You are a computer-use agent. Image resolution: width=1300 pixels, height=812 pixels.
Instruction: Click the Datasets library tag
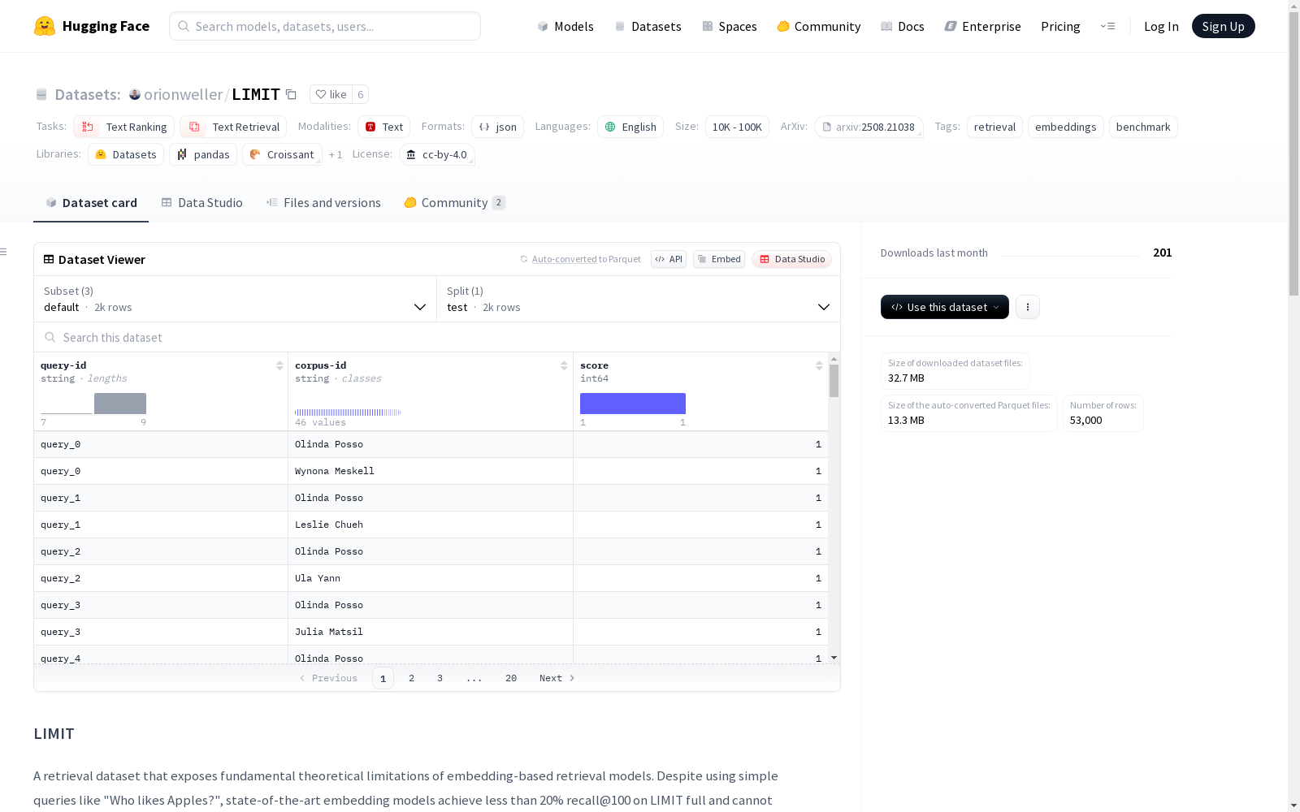[x=126, y=154]
